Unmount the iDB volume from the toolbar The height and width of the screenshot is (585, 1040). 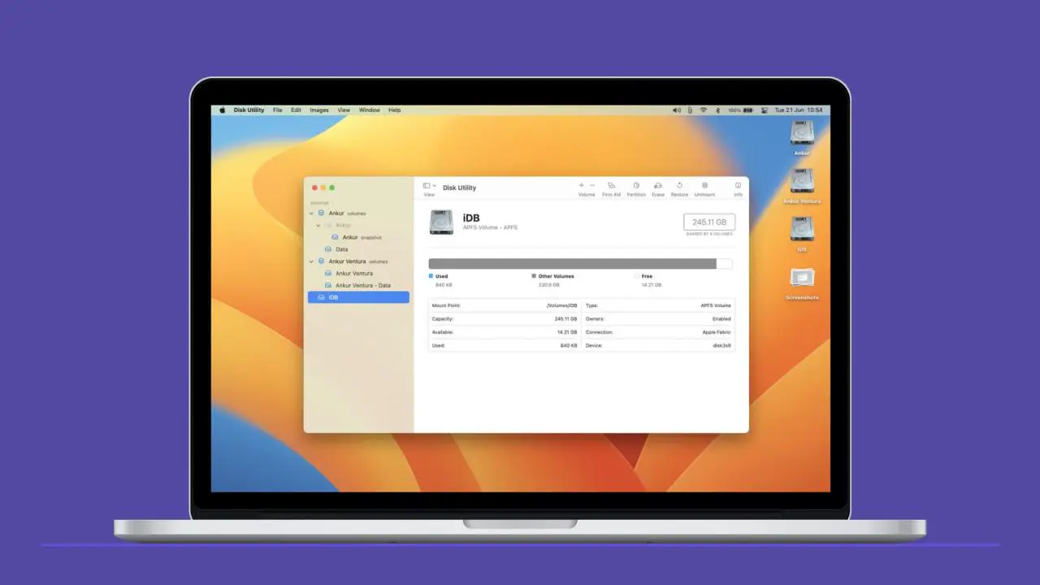(704, 186)
